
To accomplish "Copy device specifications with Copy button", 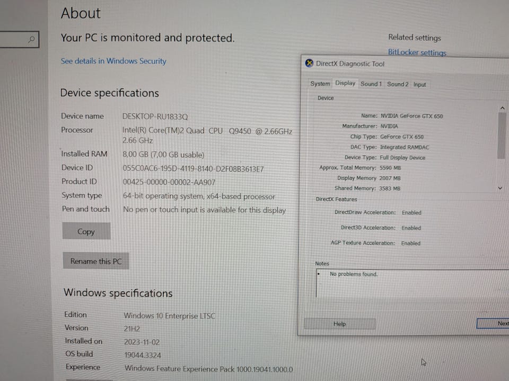I will click(x=86, y=231).
